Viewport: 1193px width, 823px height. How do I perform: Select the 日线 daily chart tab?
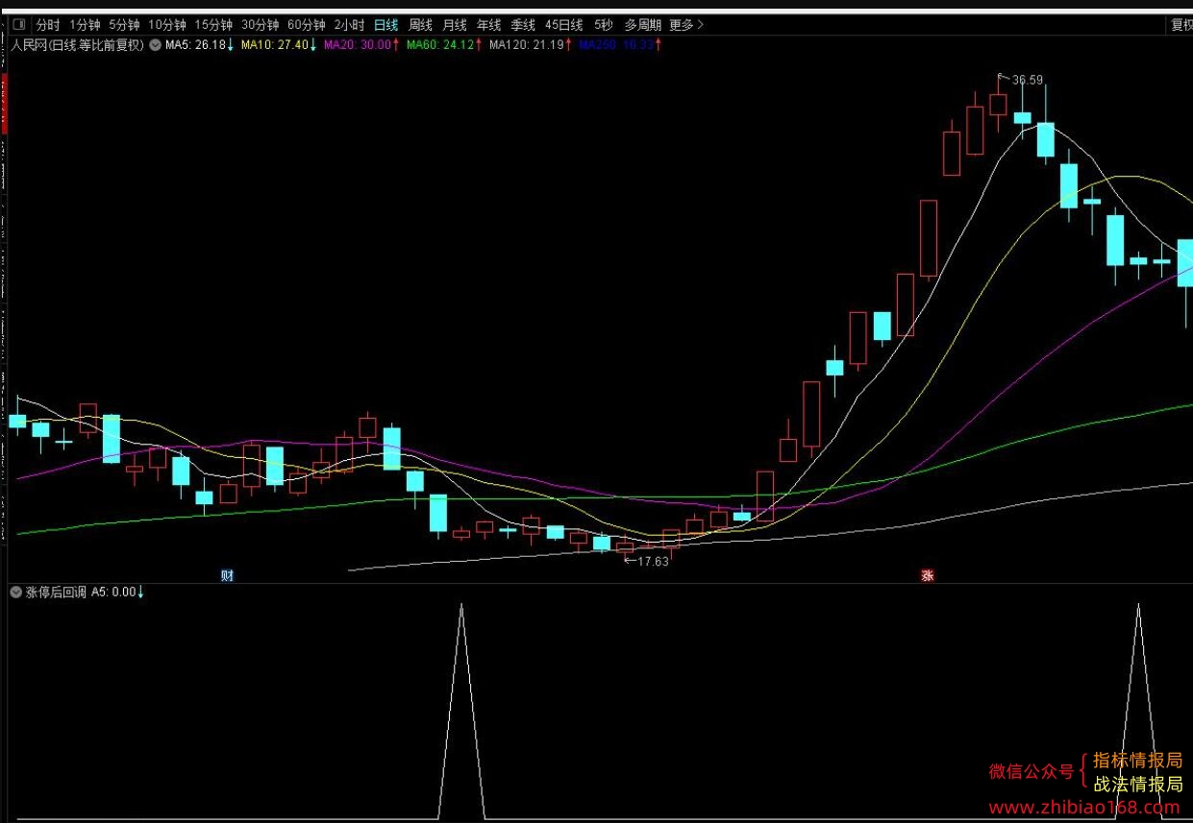[385, 25]
